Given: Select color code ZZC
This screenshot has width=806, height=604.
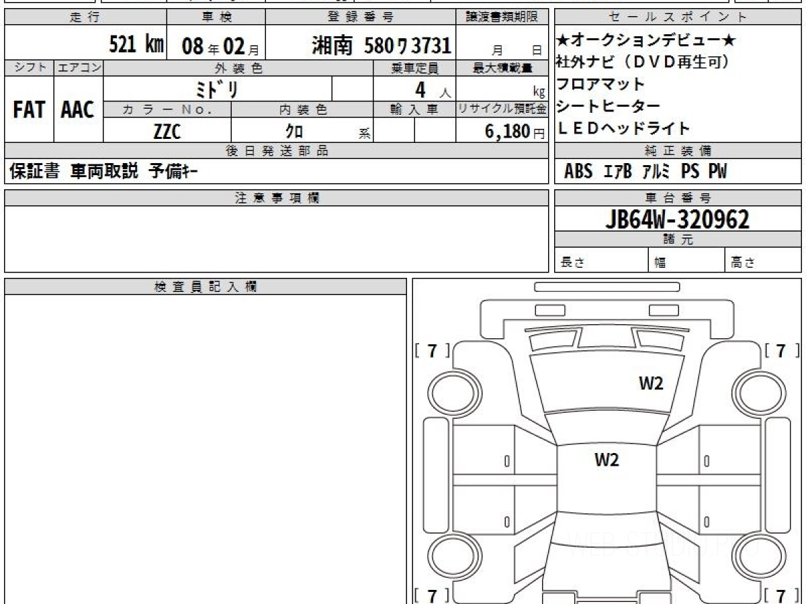Looking at the screenshot, I should [x=167, y=131].
